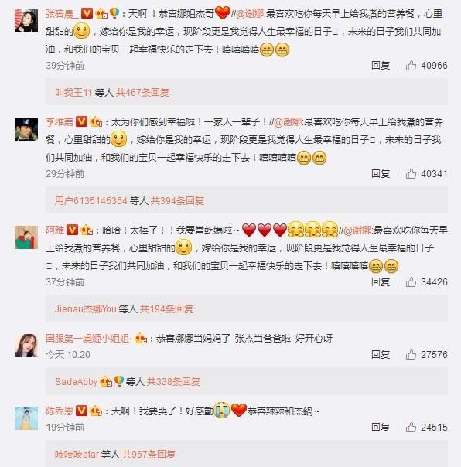The width and height of the screenshot is (461, 467).
Task: Expand 共338条回复 under SadeAbby
Action: (173, 381)
